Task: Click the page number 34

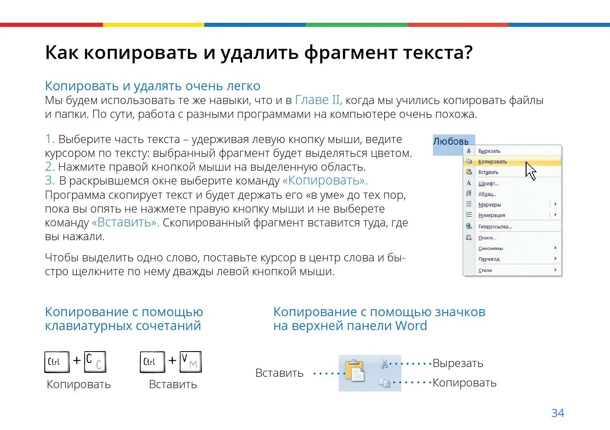Action: (x=558, y=413)
